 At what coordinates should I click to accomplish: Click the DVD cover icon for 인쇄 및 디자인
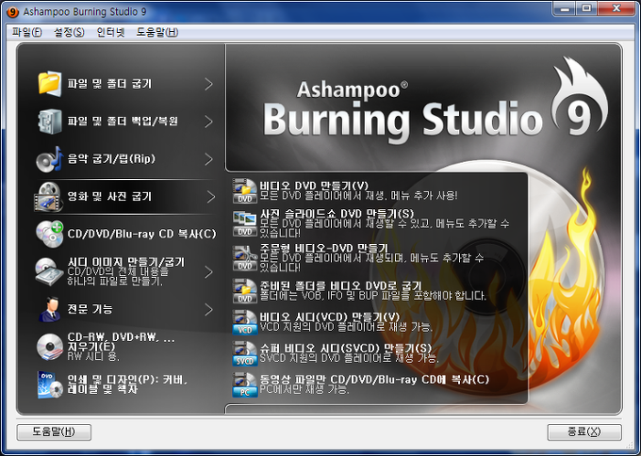[x=49, y=384]
